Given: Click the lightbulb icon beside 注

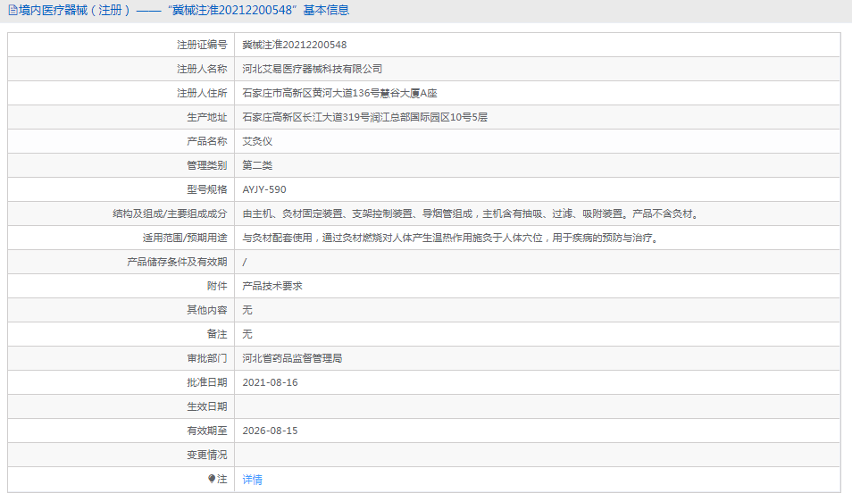Looking at the screenshot, I should tap(212, 479).
